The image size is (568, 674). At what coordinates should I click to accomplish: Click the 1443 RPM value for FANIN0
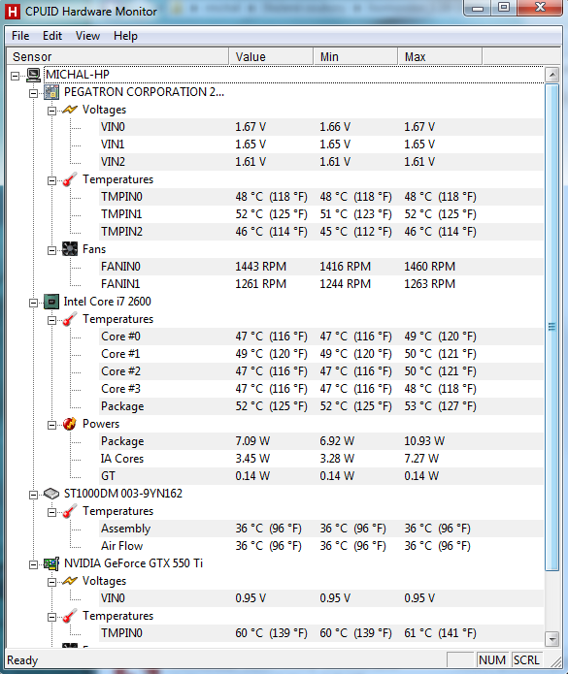click(261, 267)
